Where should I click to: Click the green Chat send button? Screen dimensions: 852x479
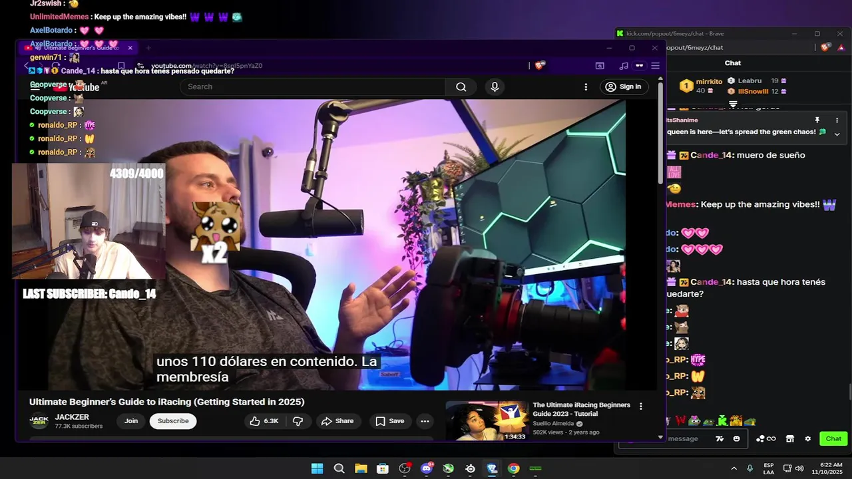(x=833, y=438)
